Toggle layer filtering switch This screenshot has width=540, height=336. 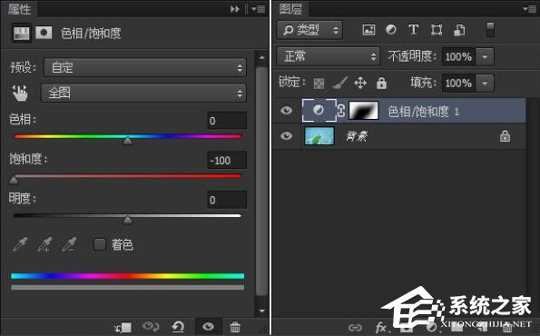pyautogui.click(x=490, y=30)
